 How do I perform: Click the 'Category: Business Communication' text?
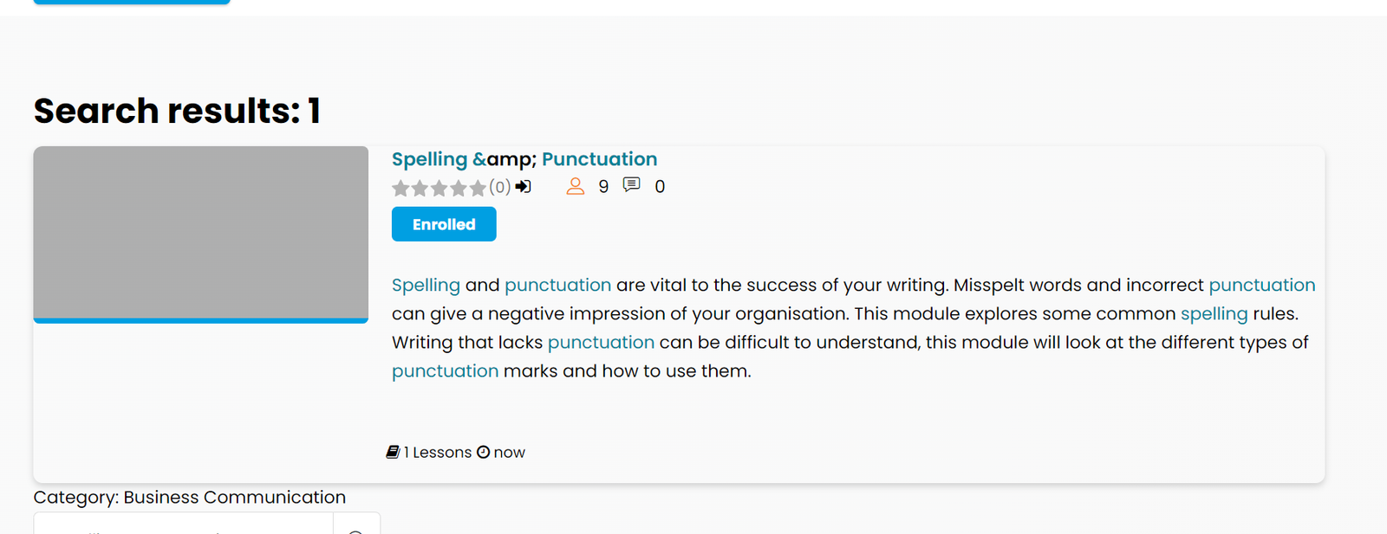pyautogui.click(x=189, y=498)
